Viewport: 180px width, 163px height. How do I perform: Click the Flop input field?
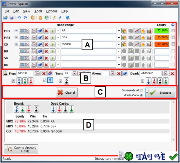pyautogui.click(x=25, y=73)
